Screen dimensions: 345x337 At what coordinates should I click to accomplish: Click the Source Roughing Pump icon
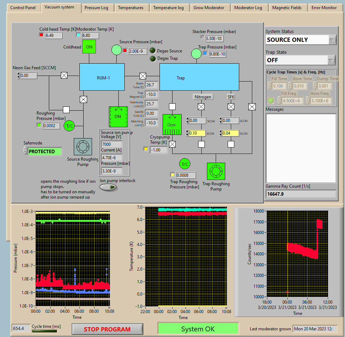pos(83,147)
